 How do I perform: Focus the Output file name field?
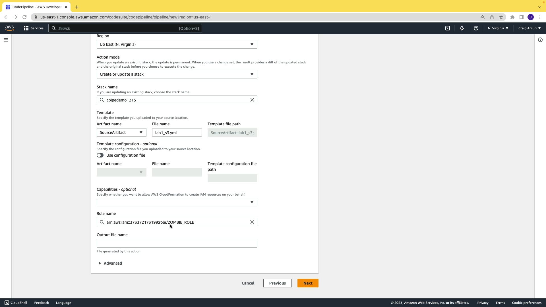[177, 243]
